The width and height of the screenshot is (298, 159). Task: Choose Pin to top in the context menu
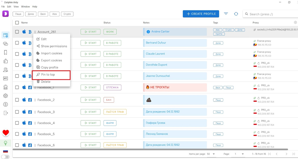(x=51, y=75)
